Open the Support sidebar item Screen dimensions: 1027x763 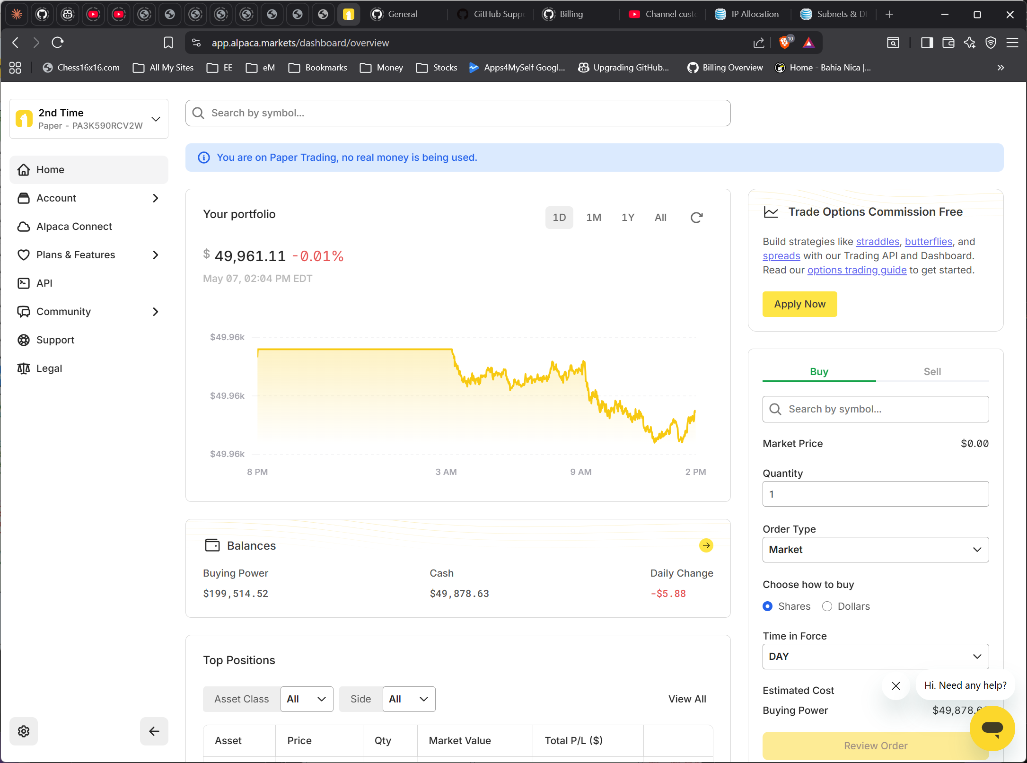coord(88,340)
